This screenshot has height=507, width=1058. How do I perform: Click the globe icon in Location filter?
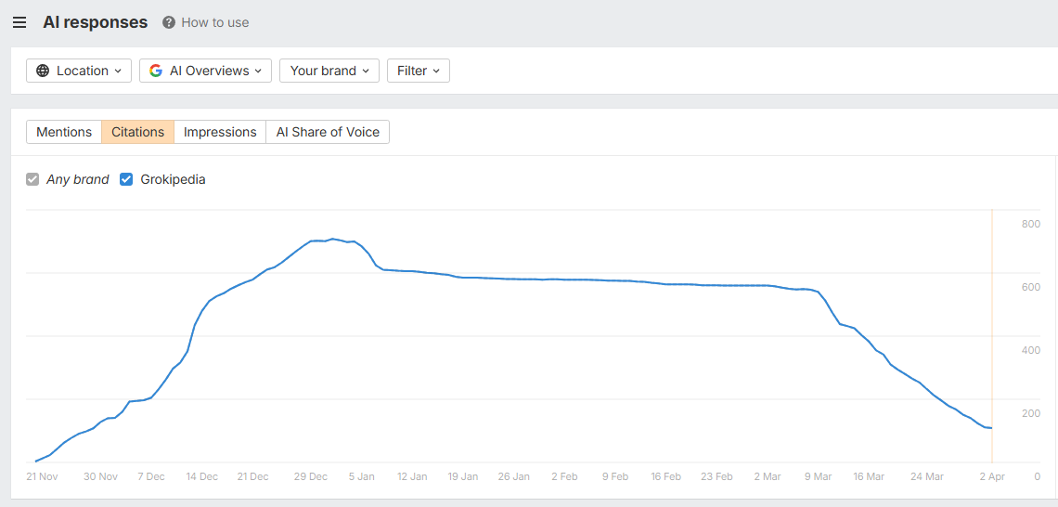click(43, 71)
